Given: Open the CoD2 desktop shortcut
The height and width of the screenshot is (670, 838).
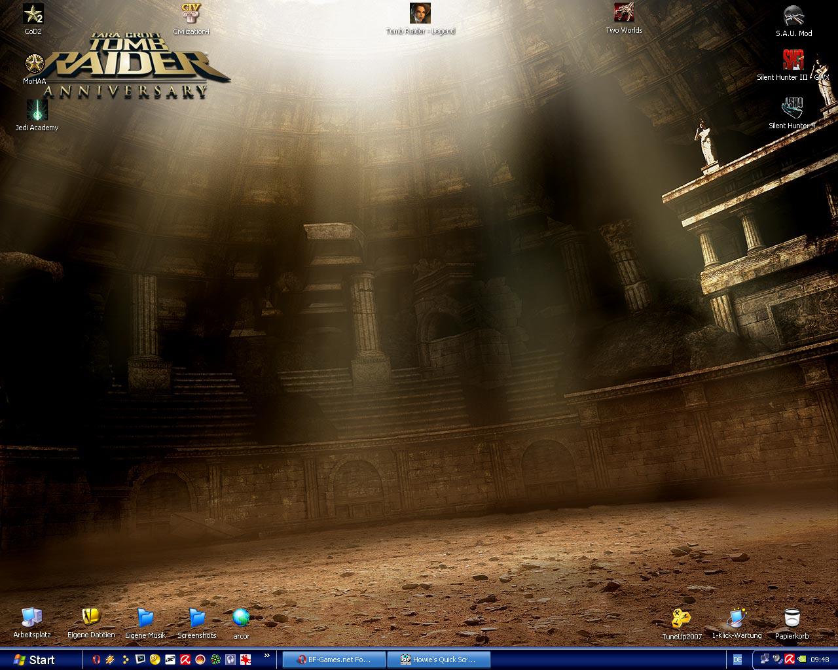Looking at the screenshot, I should (x=33, y=19).
